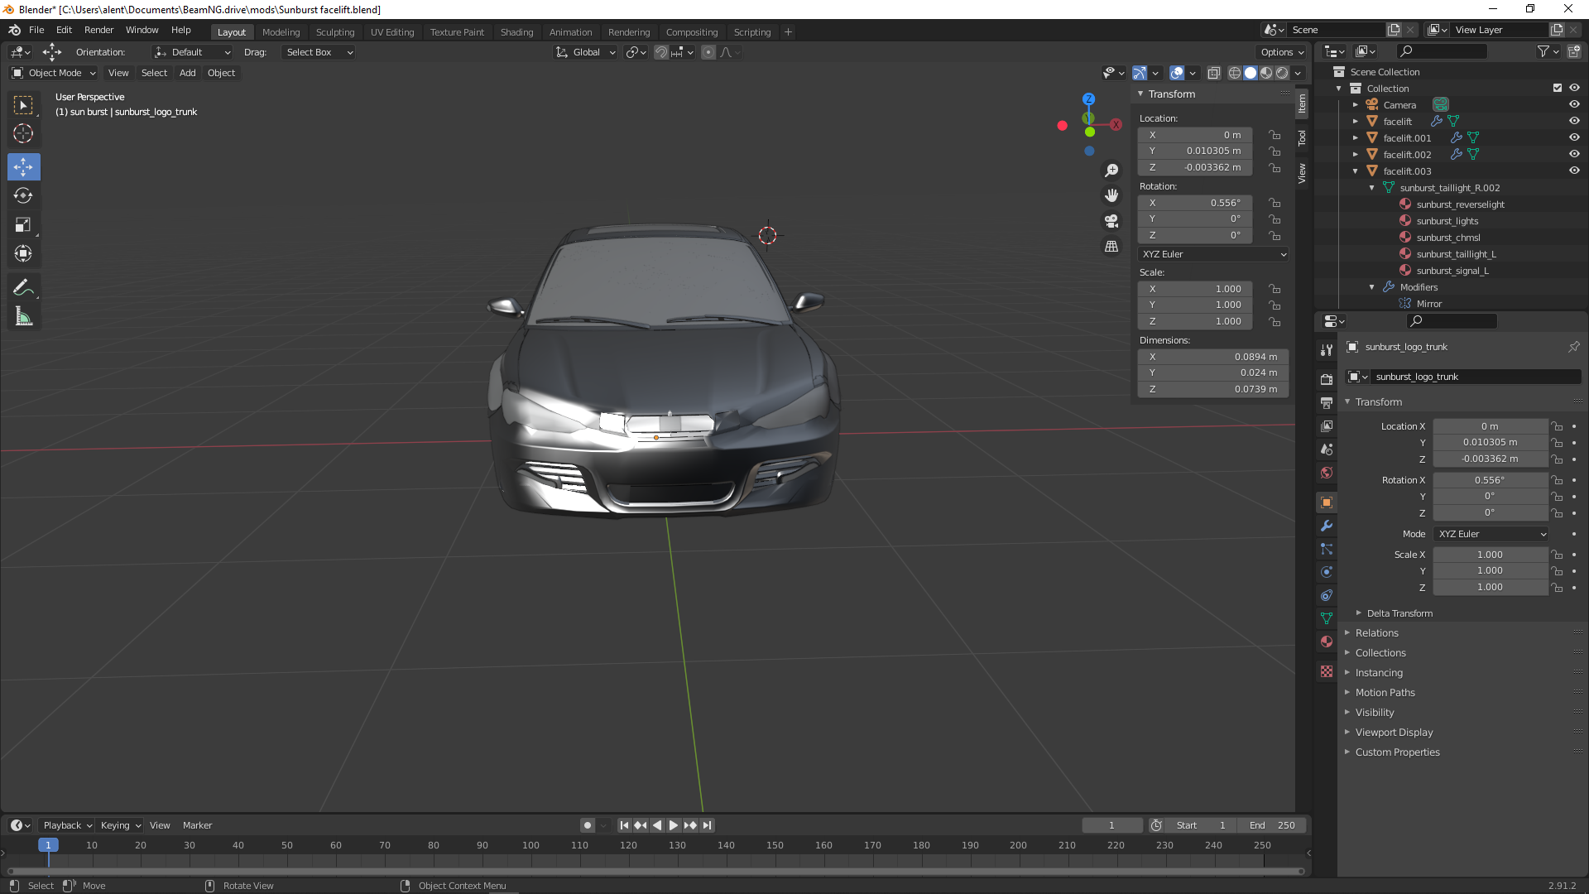The height and width of the screenshot is (894, 1589).
Task: Click the 3D Cursor tool icon
Action: click(x=23, y=133)
